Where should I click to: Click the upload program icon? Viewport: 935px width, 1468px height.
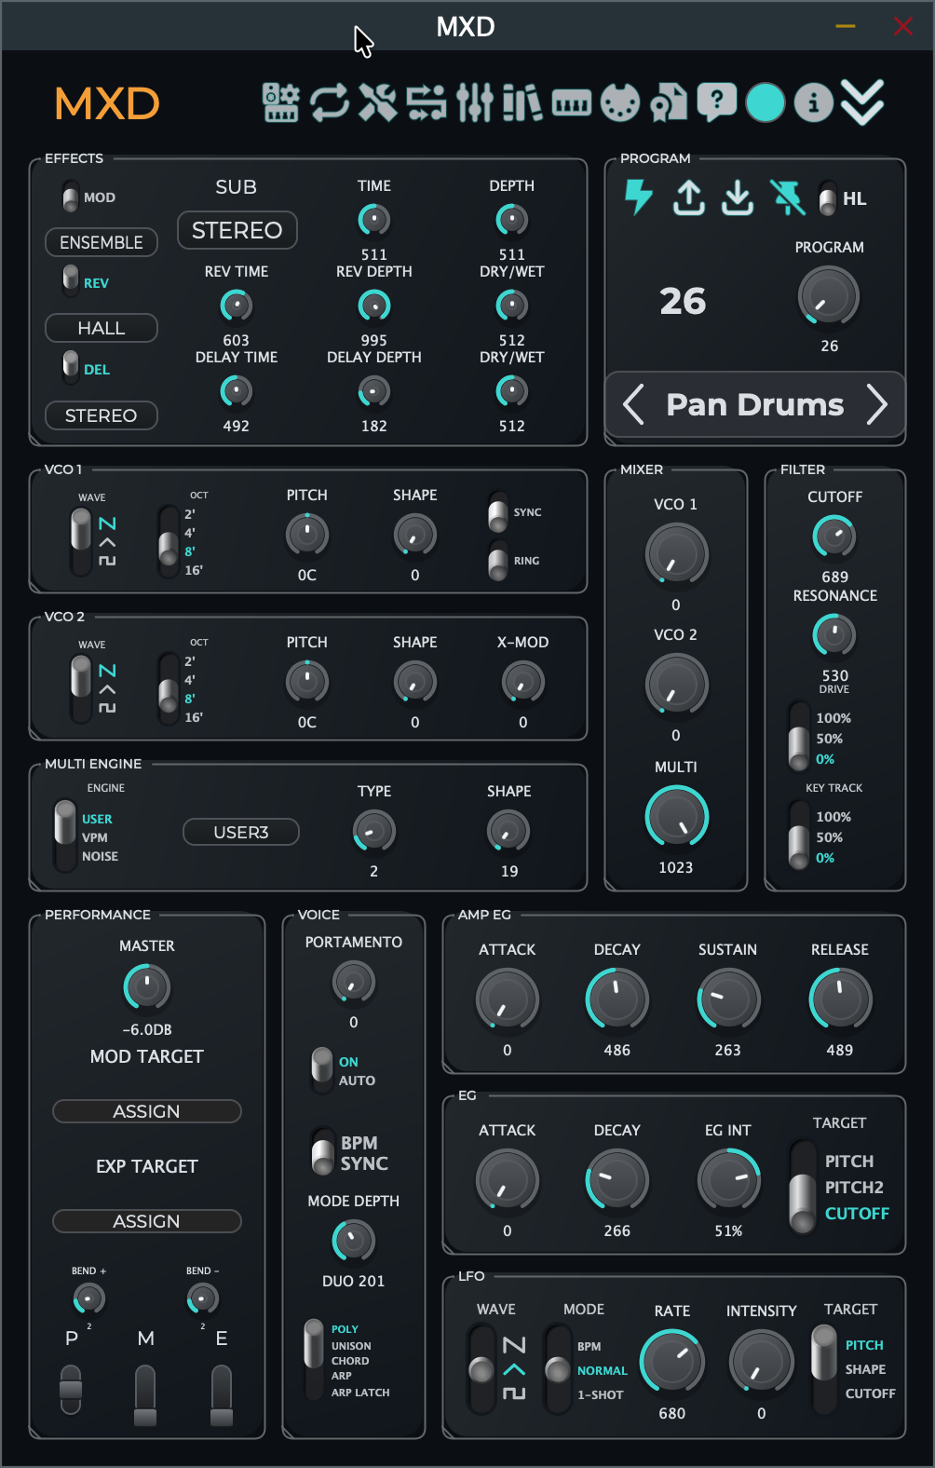coord(689,197)
